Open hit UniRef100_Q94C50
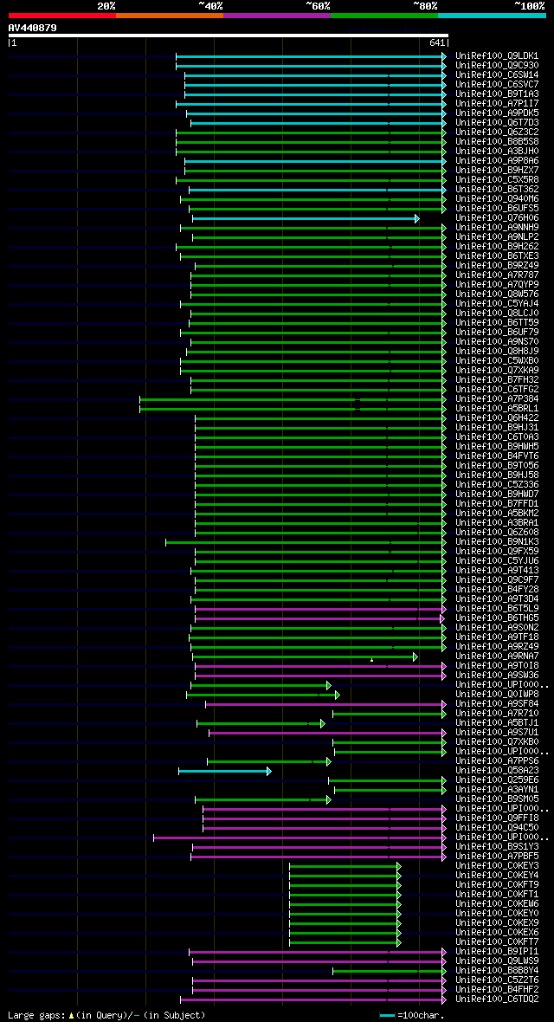This screenshot has height=1022, width=554. pos(497,828)
